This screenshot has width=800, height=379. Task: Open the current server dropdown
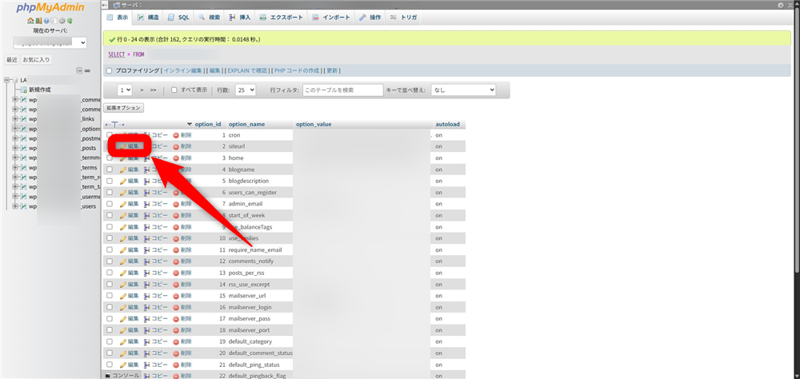click(50, 43)
